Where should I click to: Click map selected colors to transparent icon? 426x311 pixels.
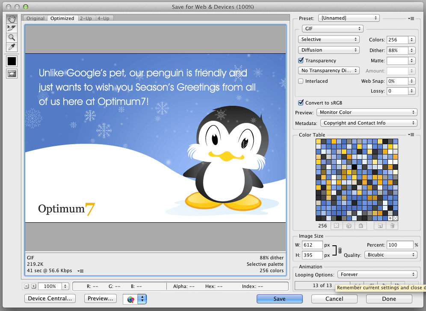336,226
